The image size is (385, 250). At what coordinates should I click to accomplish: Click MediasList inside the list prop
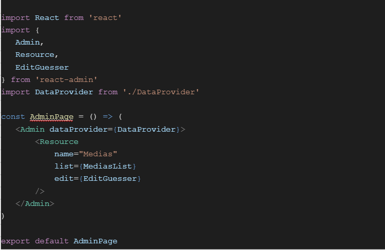(107, 166)
